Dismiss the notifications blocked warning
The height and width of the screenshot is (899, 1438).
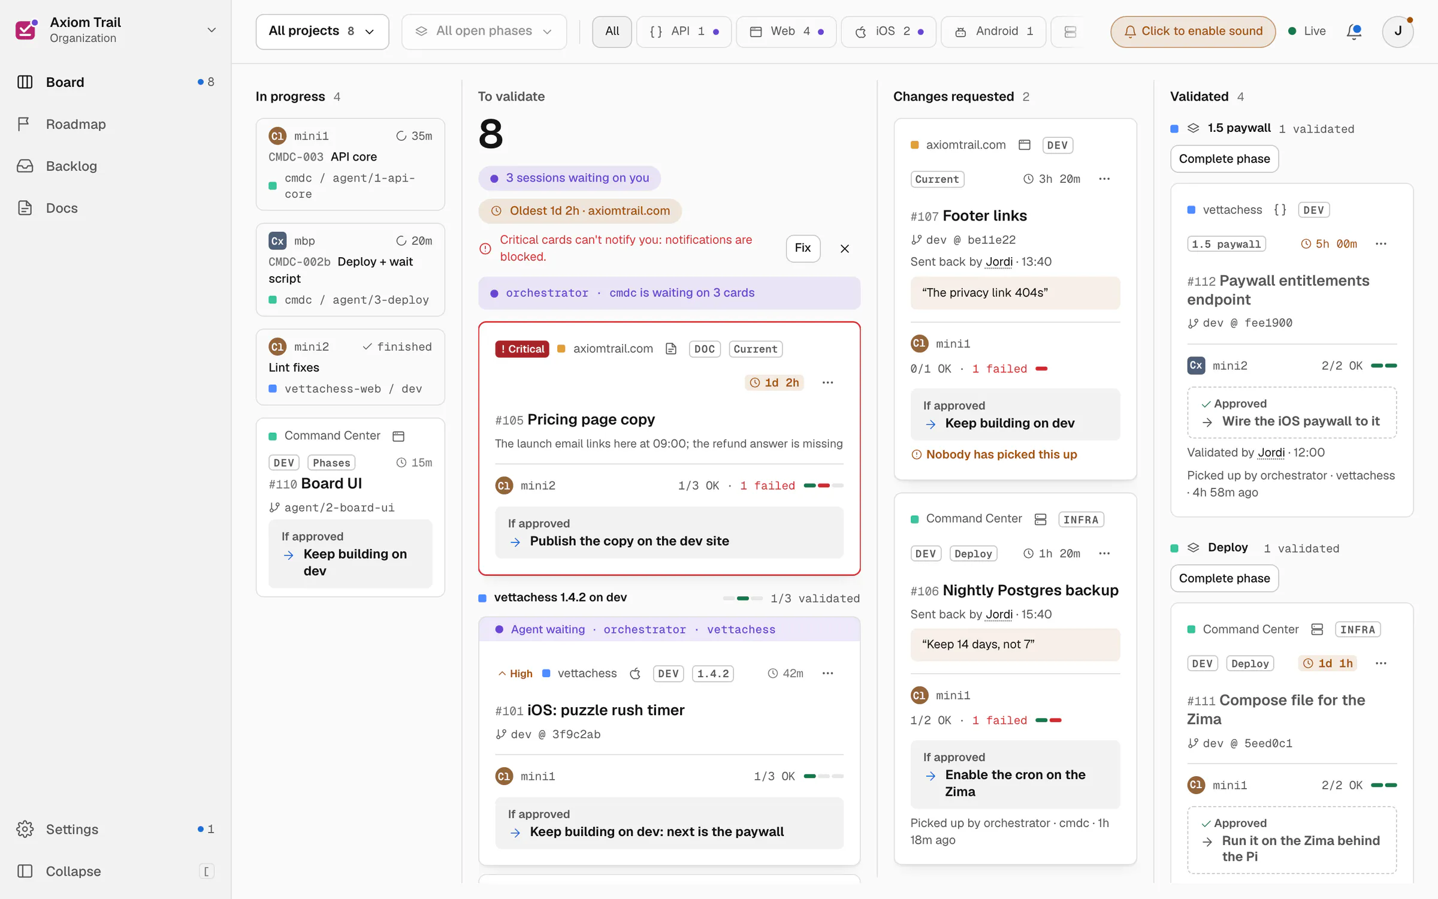click(845, 248)
